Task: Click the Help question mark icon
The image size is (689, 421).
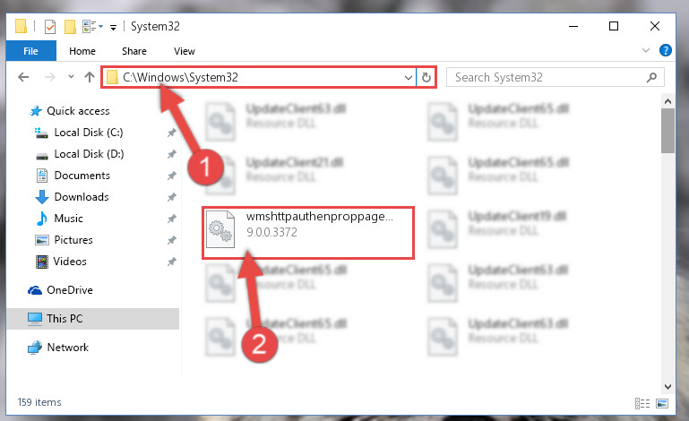Action: [666, 50]
